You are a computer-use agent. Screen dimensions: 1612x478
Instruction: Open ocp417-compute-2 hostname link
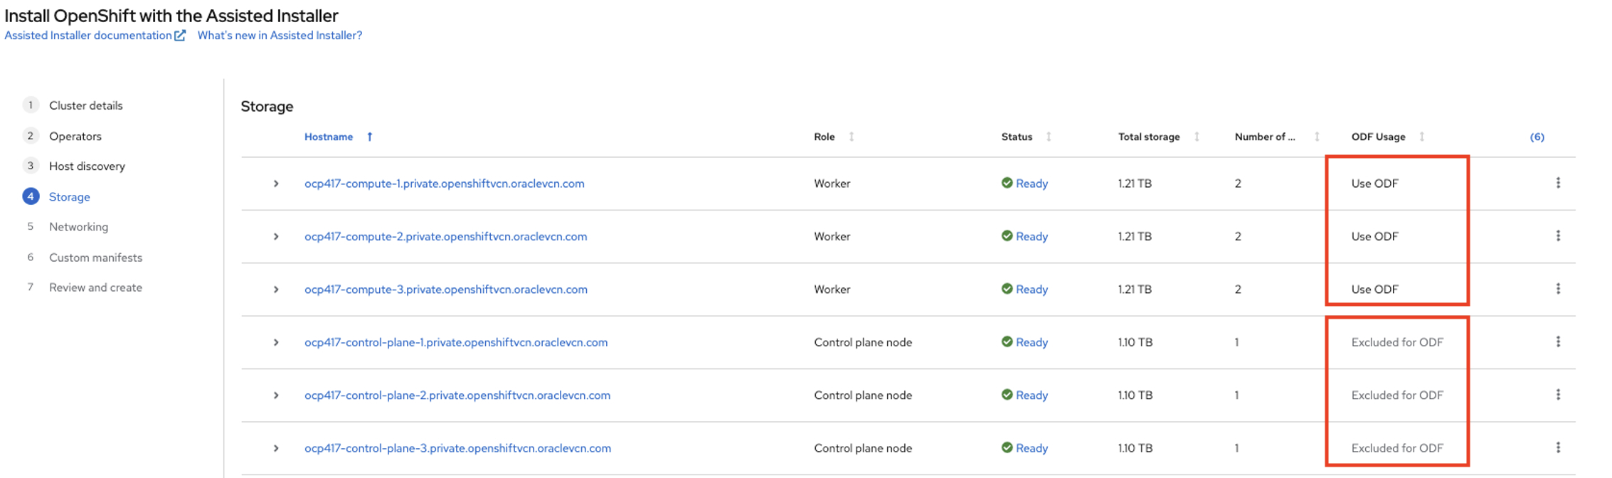[x=446, y=236]
